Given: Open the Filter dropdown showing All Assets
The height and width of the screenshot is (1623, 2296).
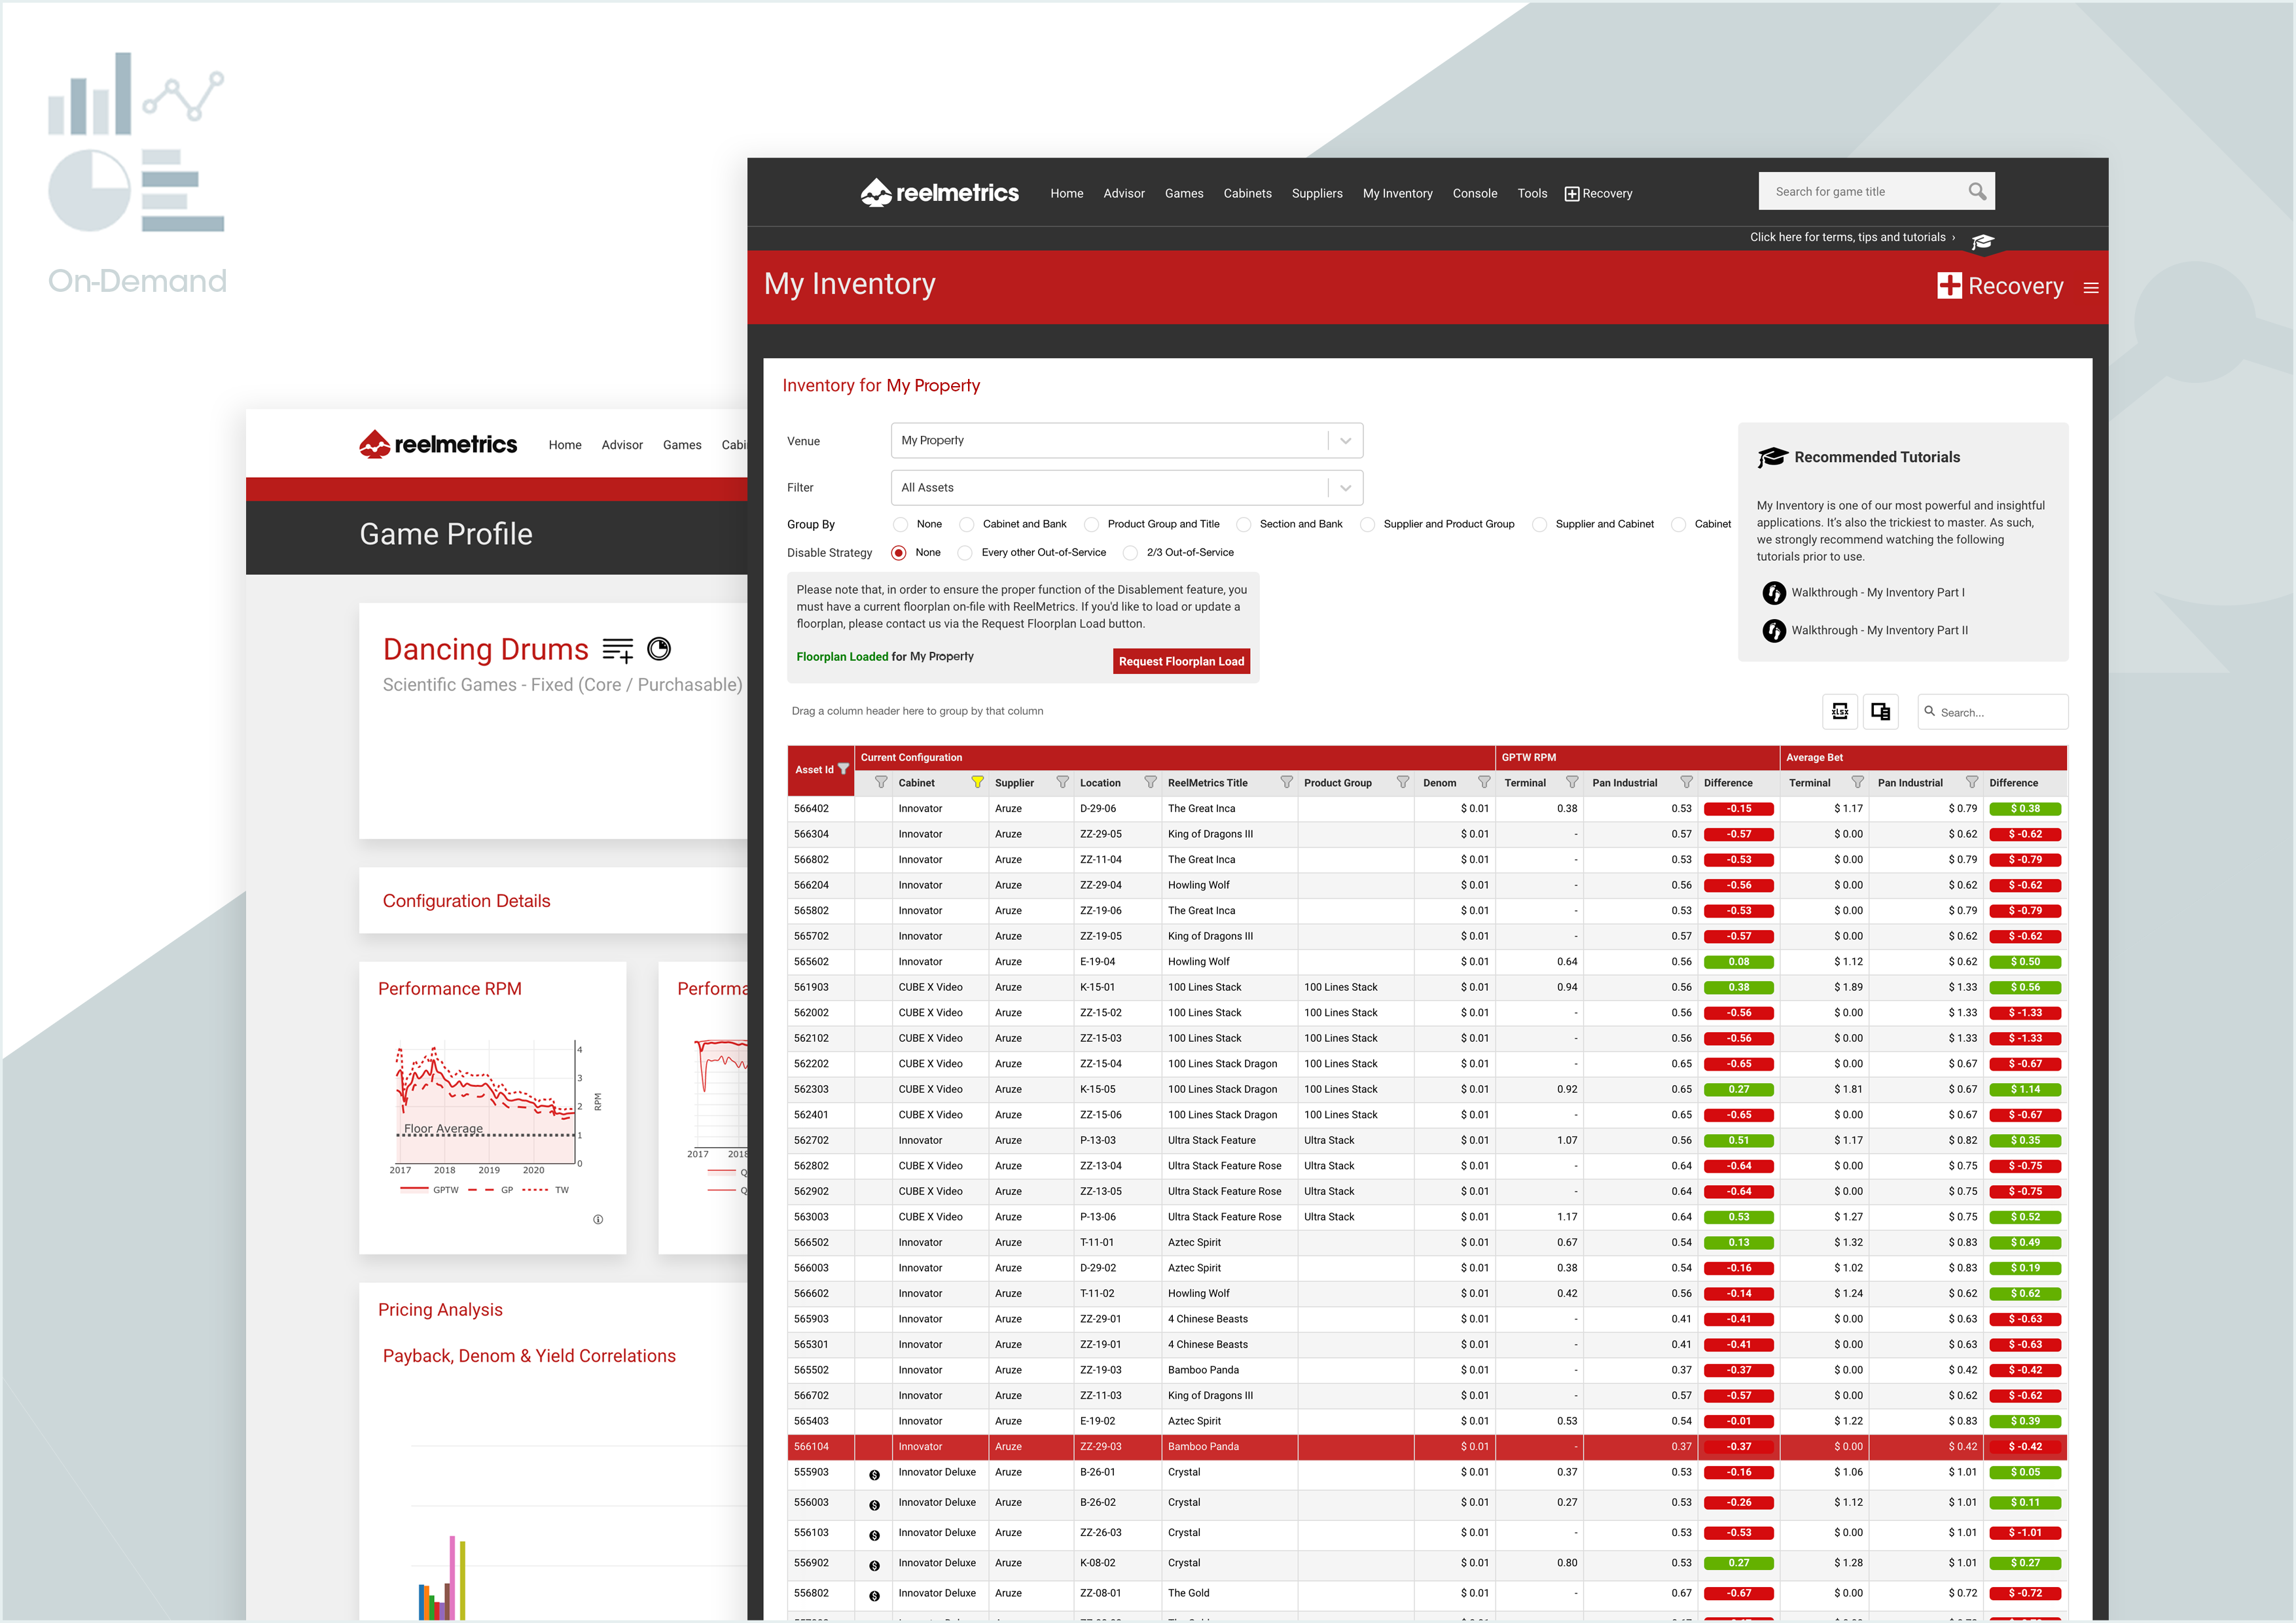Looking at the screenshot, I should [x=1126, y=487].
